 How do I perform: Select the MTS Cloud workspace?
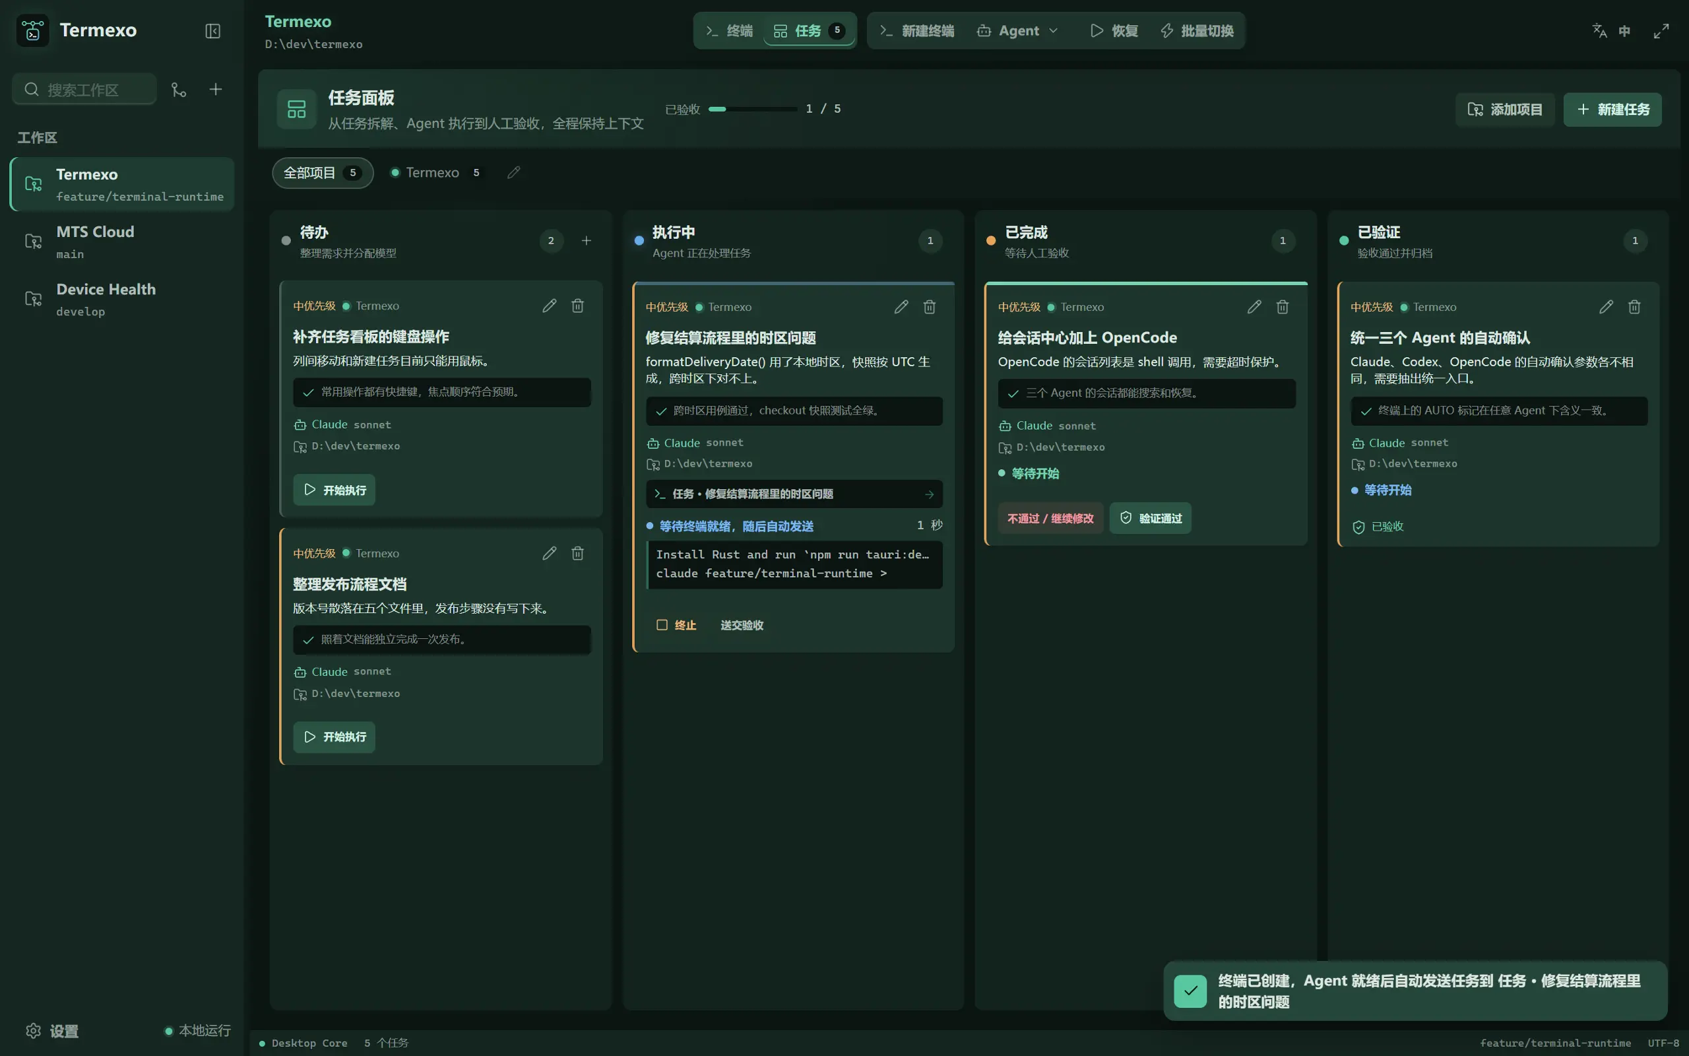point(122,242)
